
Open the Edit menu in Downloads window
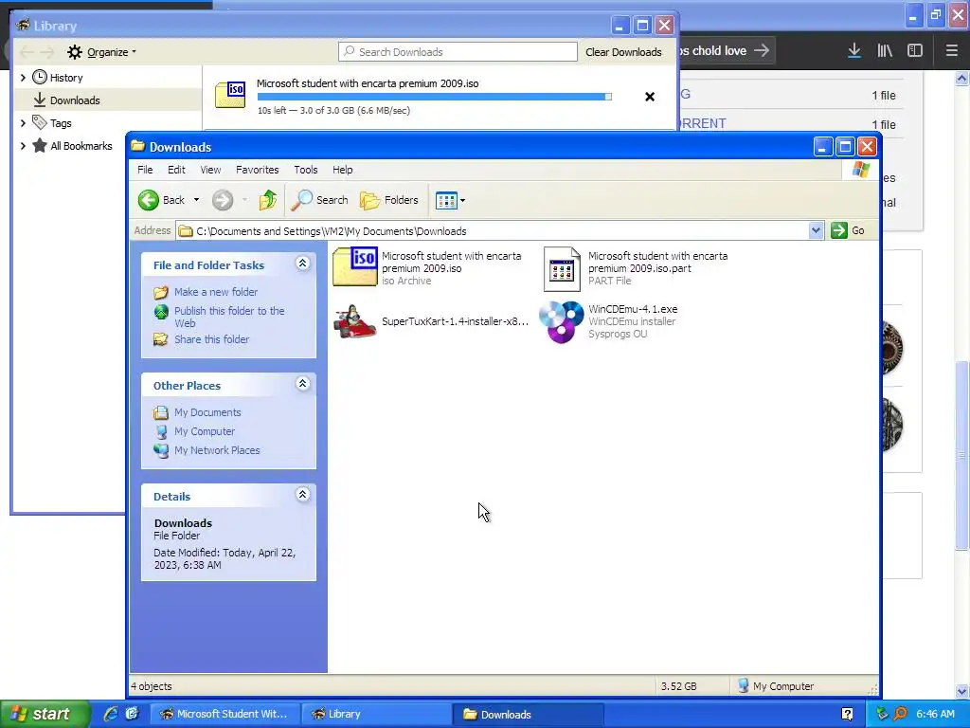[176, 170]
